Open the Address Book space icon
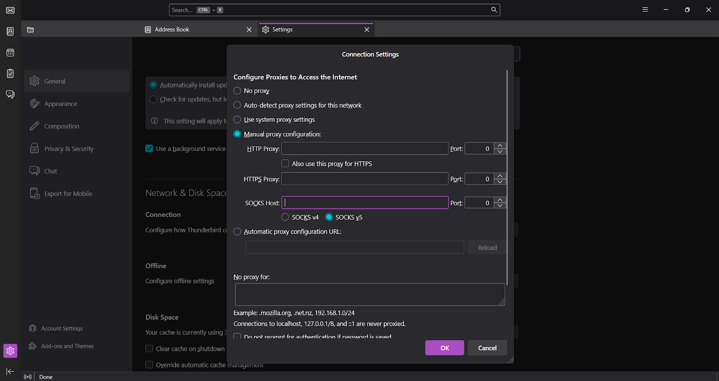This screenshot has height=381, width=719. coord(10,31)
